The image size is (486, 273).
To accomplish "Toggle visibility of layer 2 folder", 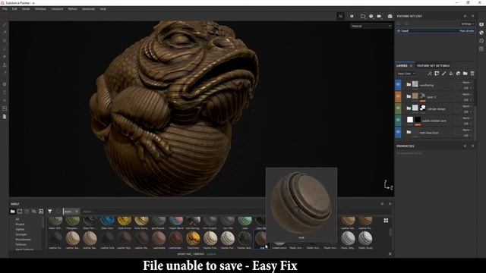I will coord(398,96).
